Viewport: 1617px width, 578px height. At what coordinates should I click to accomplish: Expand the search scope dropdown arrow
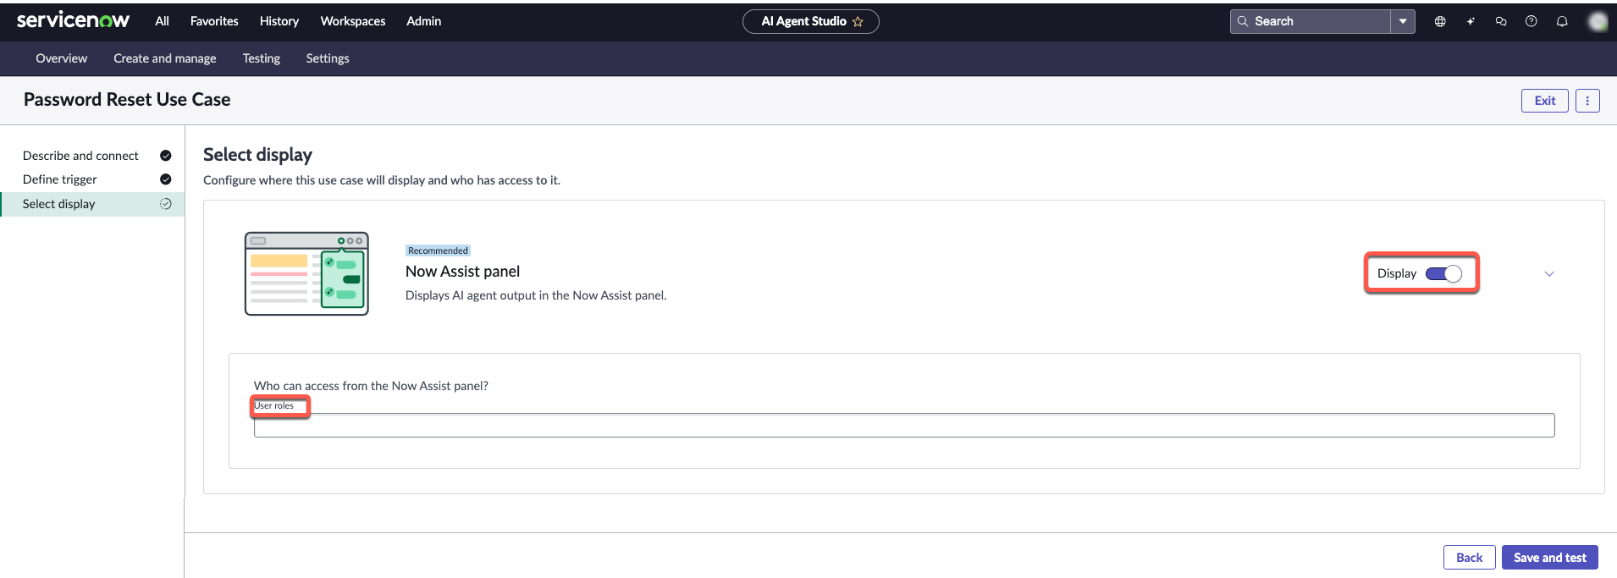pos(1403,21)
